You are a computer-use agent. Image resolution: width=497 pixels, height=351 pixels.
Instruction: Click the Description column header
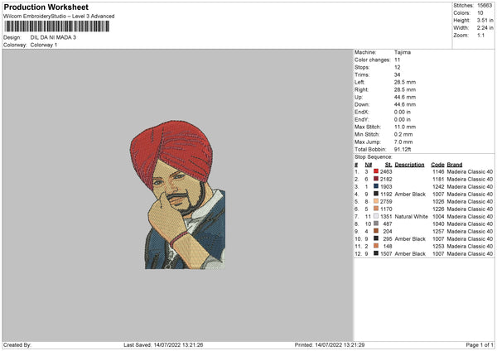coord(409,165)
